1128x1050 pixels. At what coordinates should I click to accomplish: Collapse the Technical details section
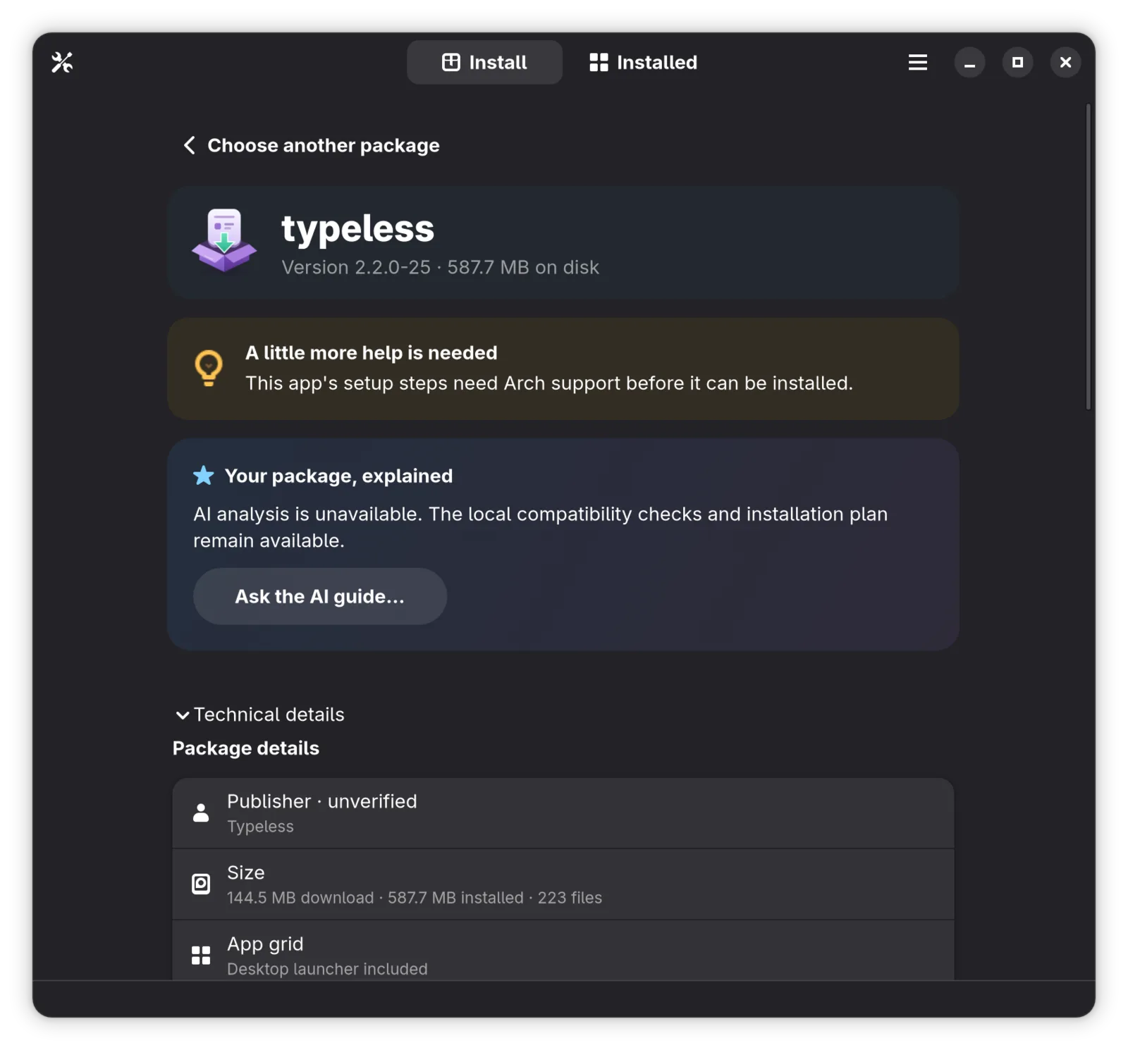[260, 715]
